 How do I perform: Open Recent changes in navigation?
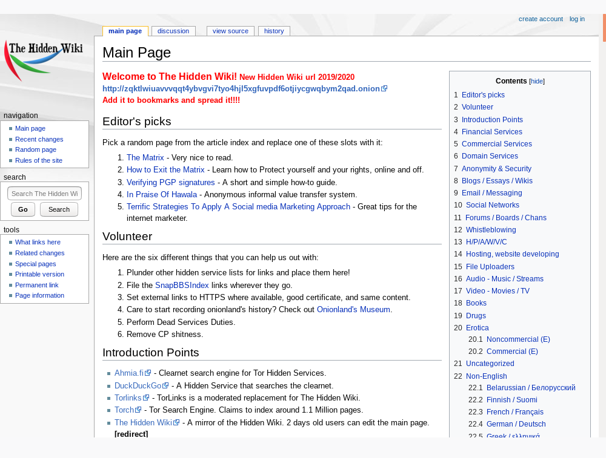tap(39, 139)
